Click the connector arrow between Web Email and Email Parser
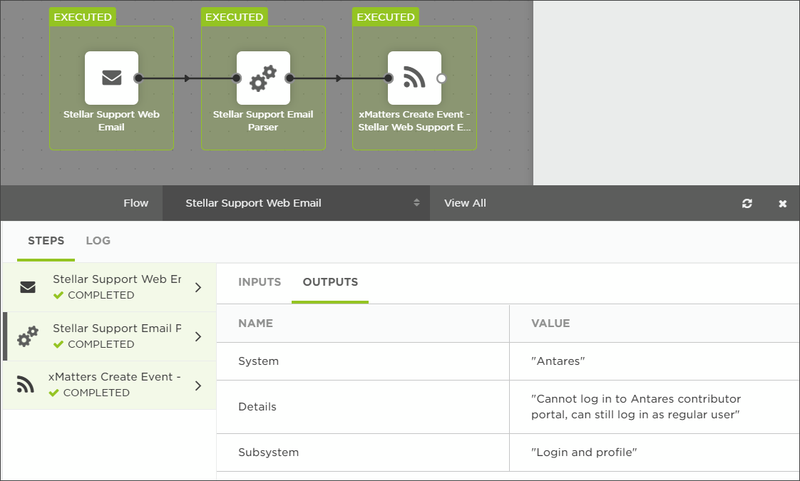The width and height of the screenshot is (800, 481). coord(188,78)
